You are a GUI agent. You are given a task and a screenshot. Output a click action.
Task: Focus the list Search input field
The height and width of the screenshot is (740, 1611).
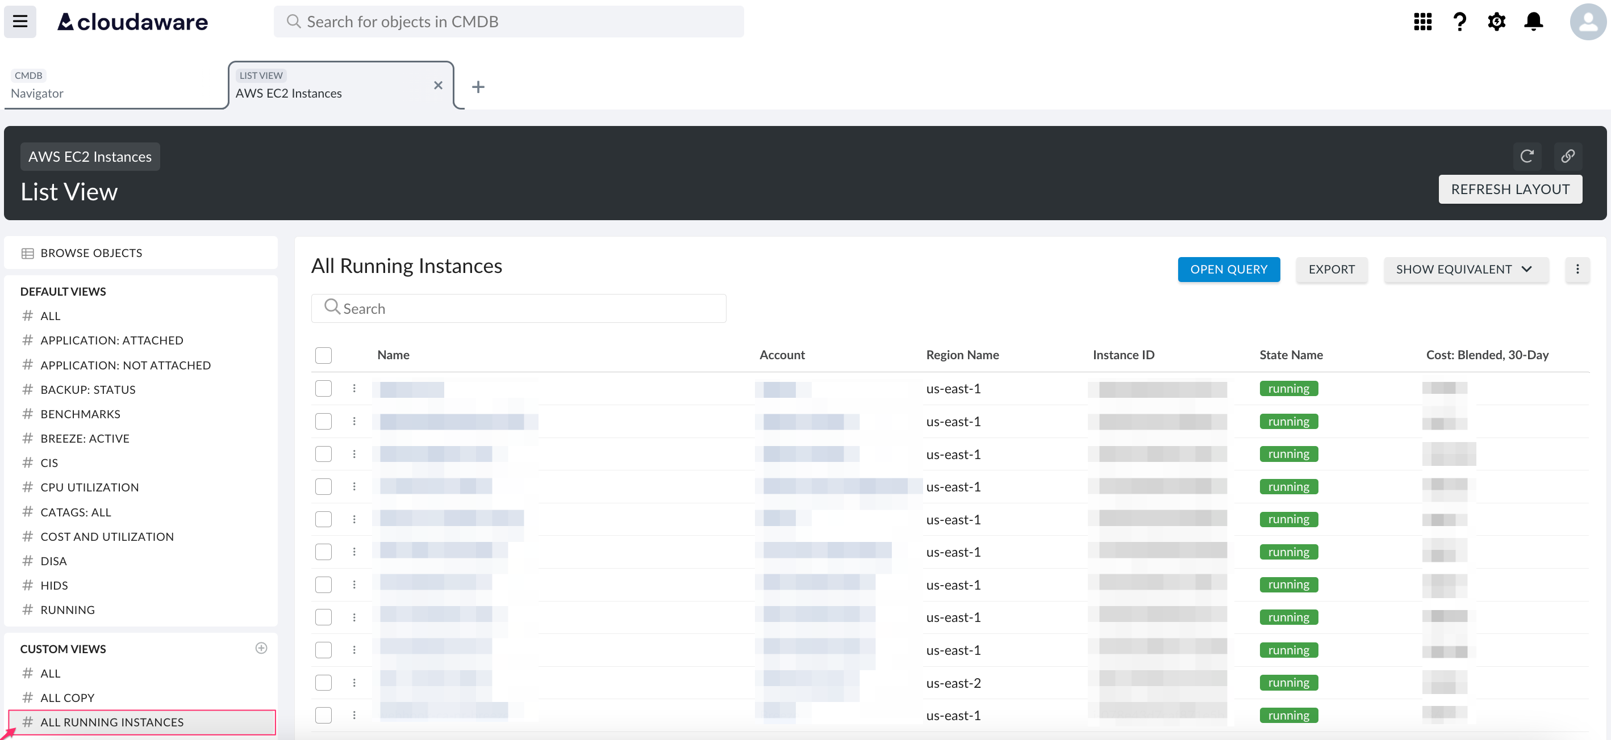tap(519, 308)
